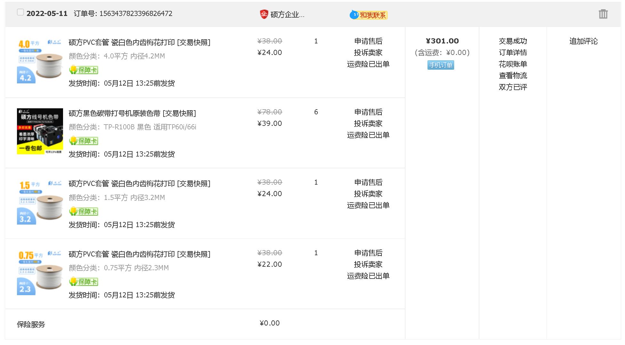Viewport: 625px width, 345px height.
Task: Open 订单详情 order details link
Action: click(513, 53)
